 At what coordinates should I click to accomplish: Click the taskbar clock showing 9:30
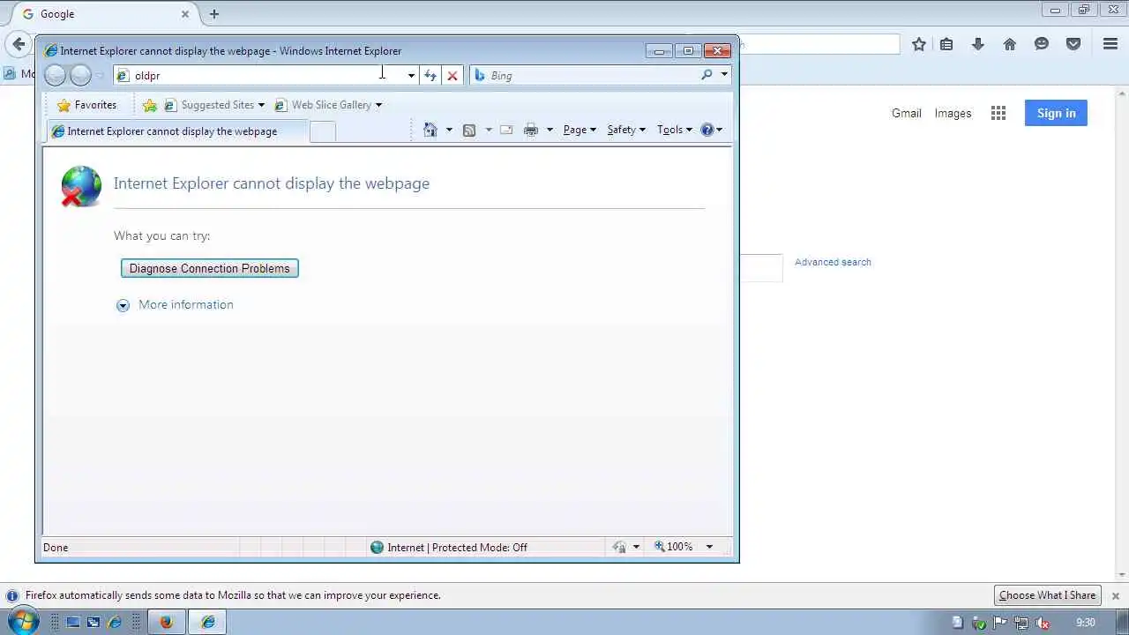tap(1084, 623)
